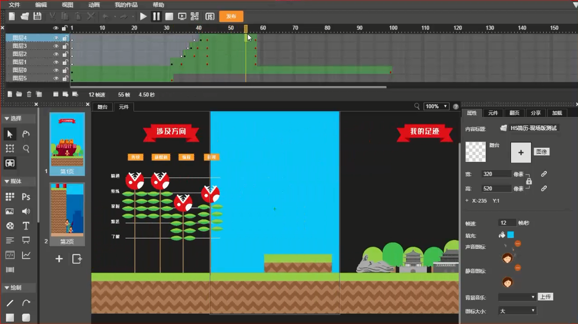Pause the animation playback

(x=156, y=16)
